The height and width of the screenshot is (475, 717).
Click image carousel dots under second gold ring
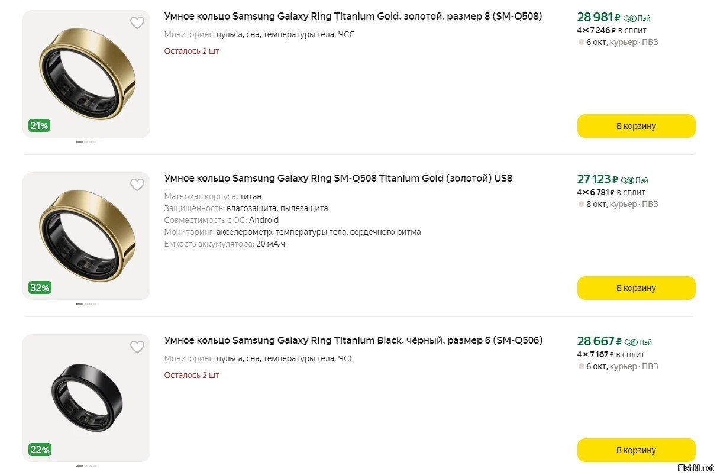(86, 304)
